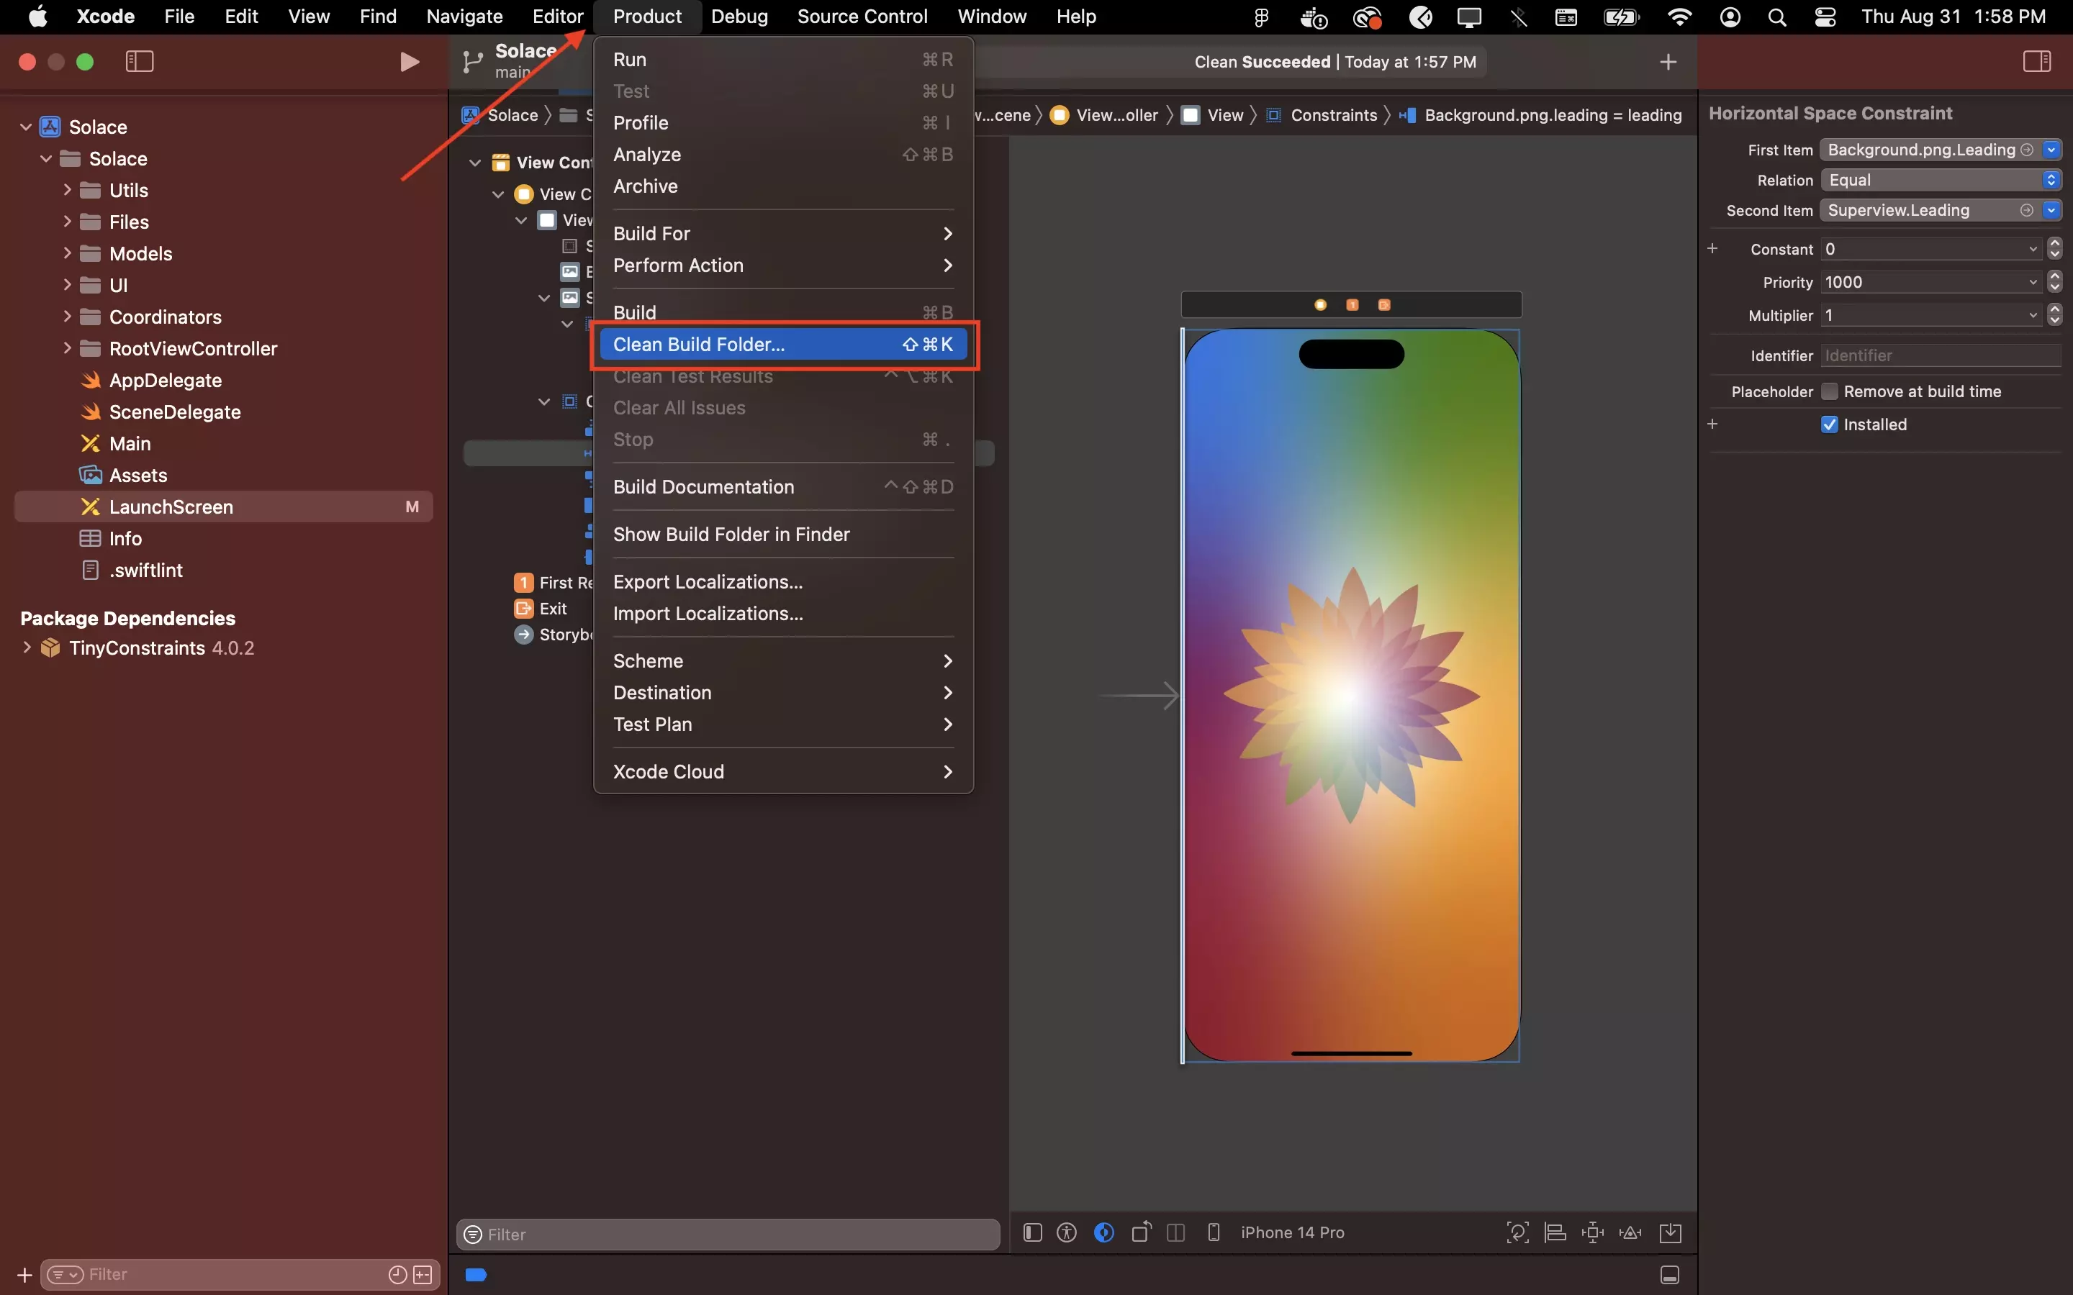Click Constraints in the jump bar
The height and width of the screenshot is (1295, 2073).
coord(1334,115)
